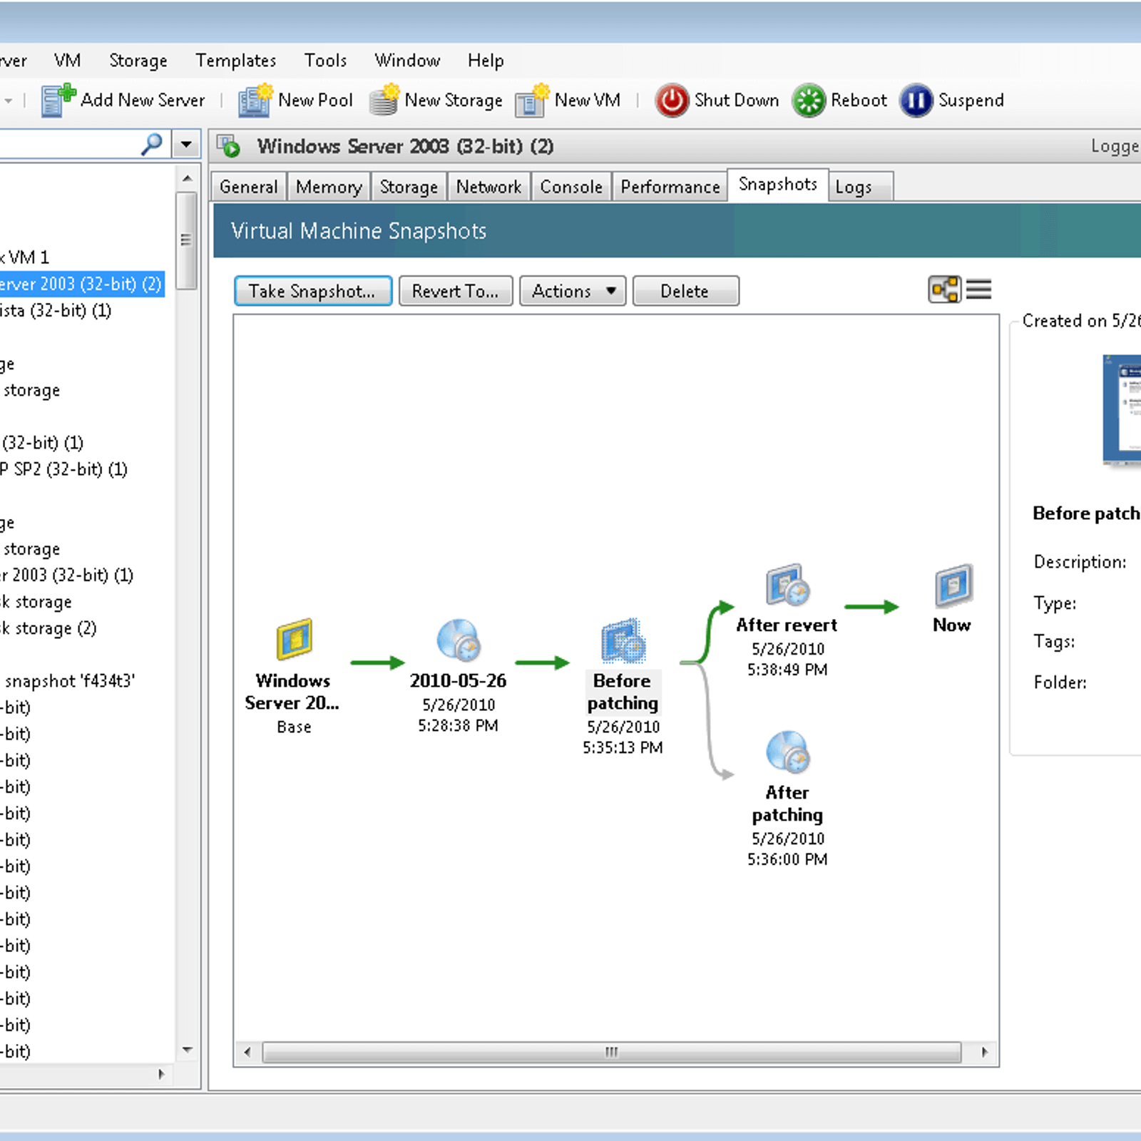Click the New VM icon
This screenshot has height=1141, width=1141.
click(x=532, y=100)
